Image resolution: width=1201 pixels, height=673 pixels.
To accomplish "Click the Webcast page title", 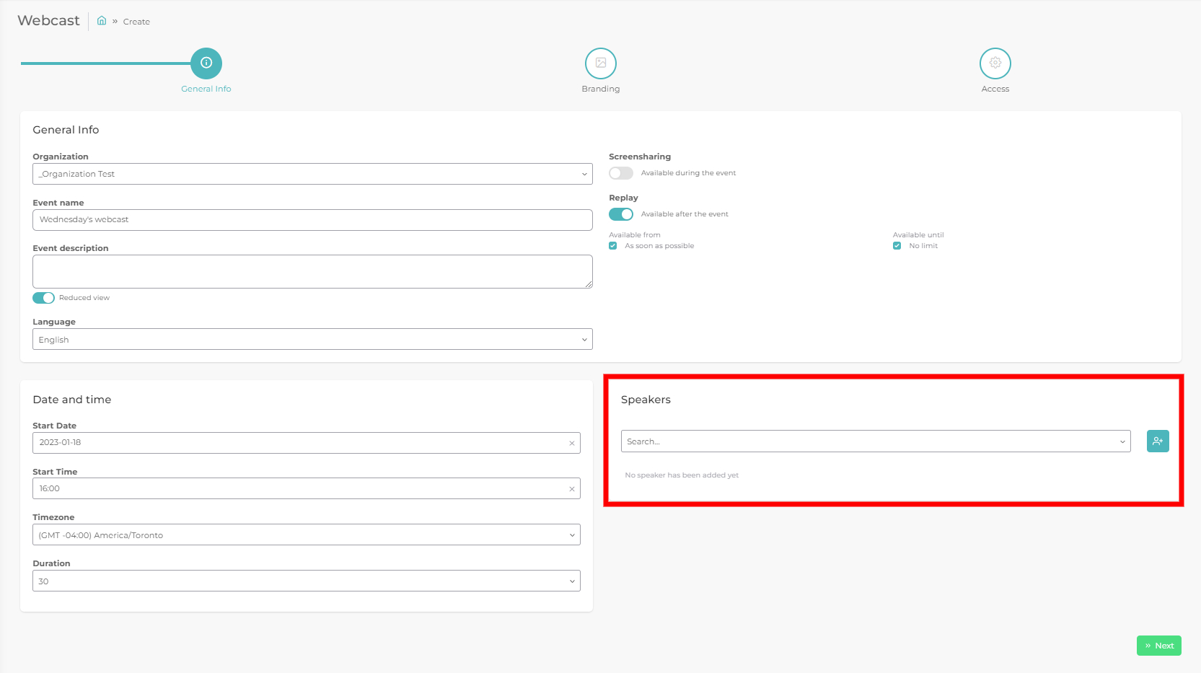I will [49, 21].
